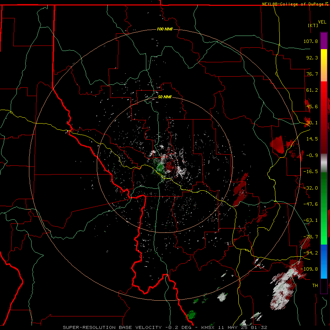The image size is (330, 330).
Task: Select the -0.9 legend value
Action: coord(312,155)
